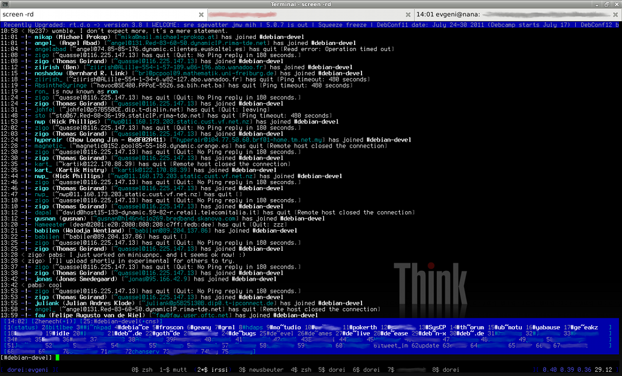The height and width of the screenshot is (376, 622).
Task: Click '13#SysCP' channel entry
Action: point(432,327)
